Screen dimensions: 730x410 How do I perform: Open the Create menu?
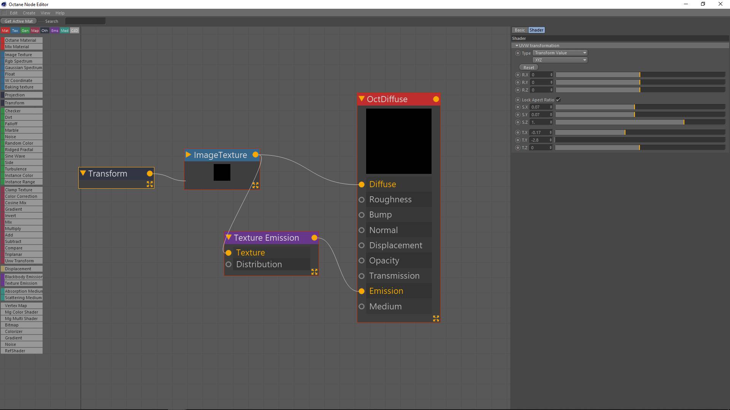pos(29,13)
